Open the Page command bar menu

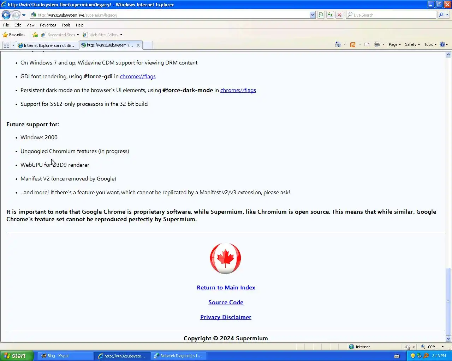point(395,44)
